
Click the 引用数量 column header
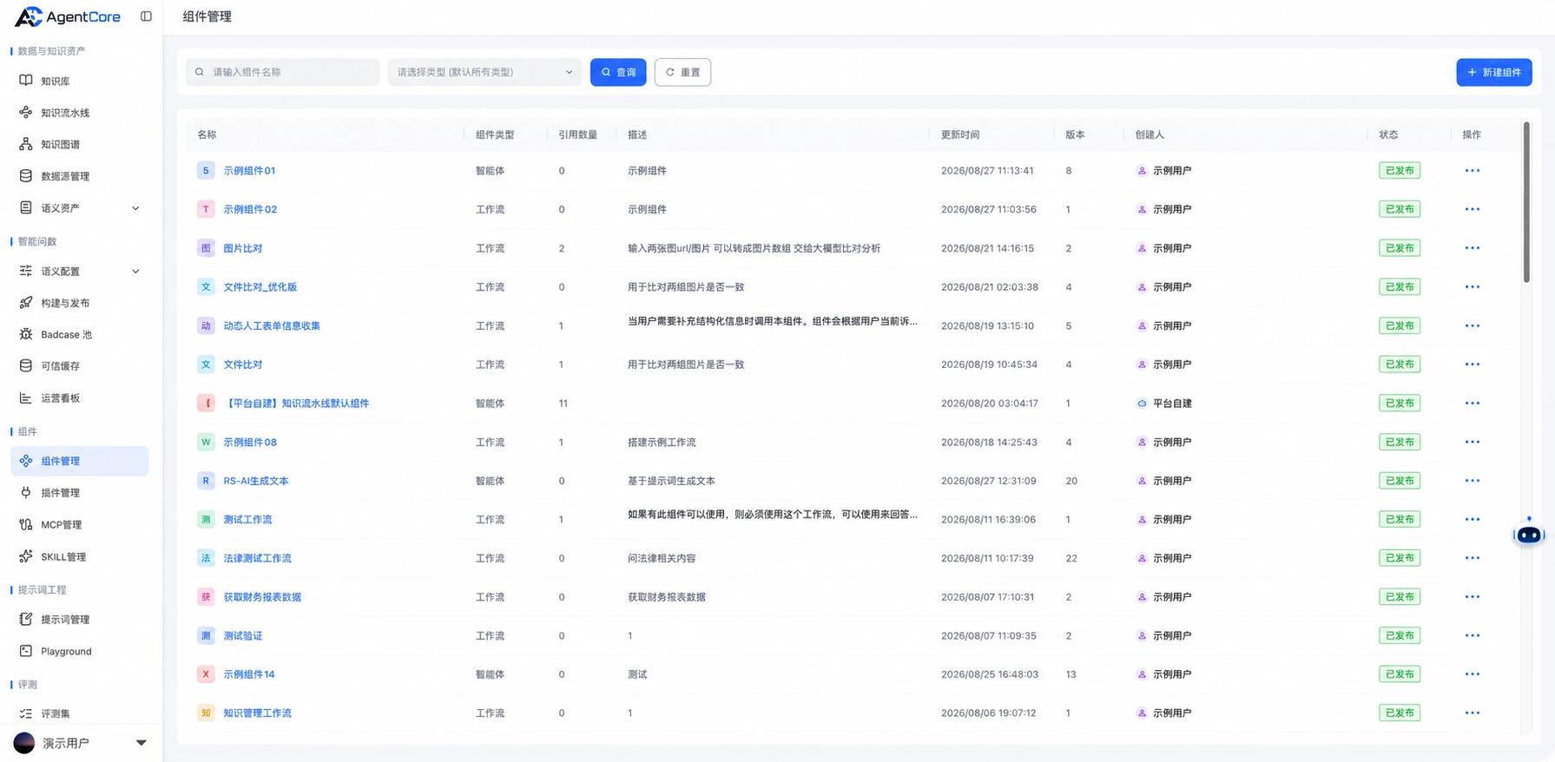tap(578, 135)
